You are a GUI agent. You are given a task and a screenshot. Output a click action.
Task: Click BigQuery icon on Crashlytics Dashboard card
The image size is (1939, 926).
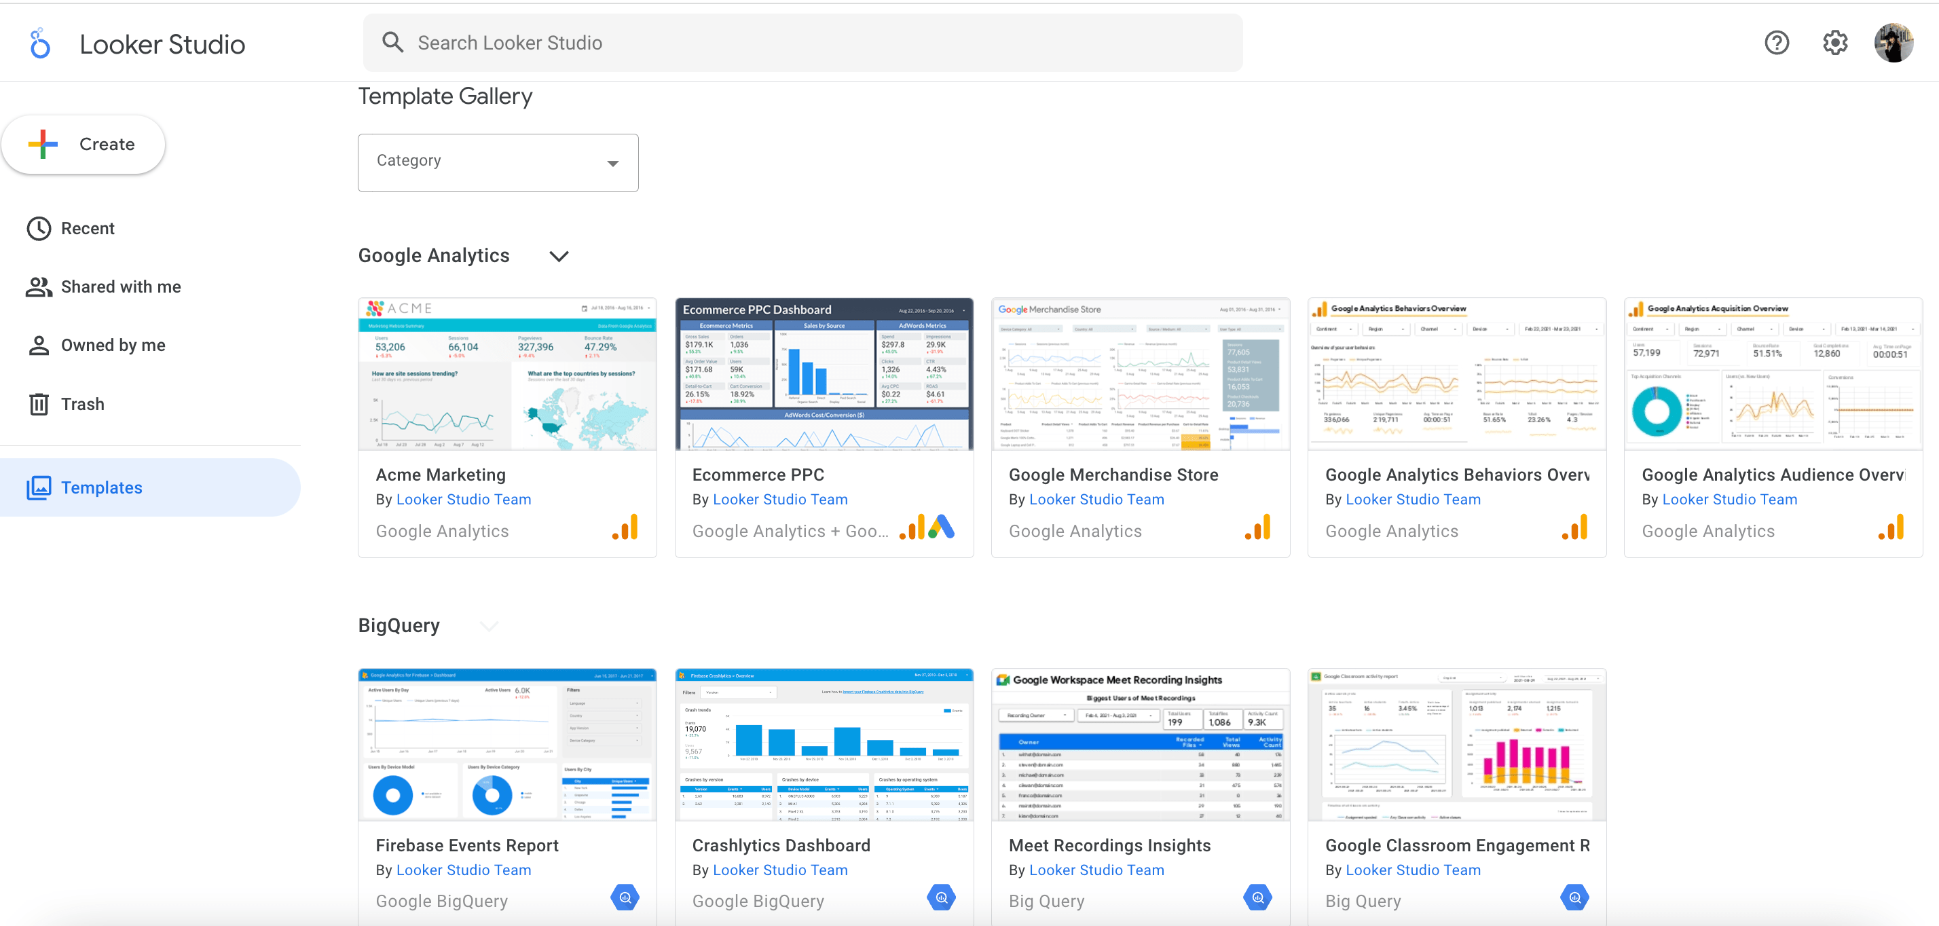(942, 897)
